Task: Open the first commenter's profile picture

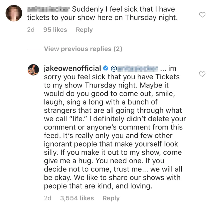Action: click(x=13, y=13)
